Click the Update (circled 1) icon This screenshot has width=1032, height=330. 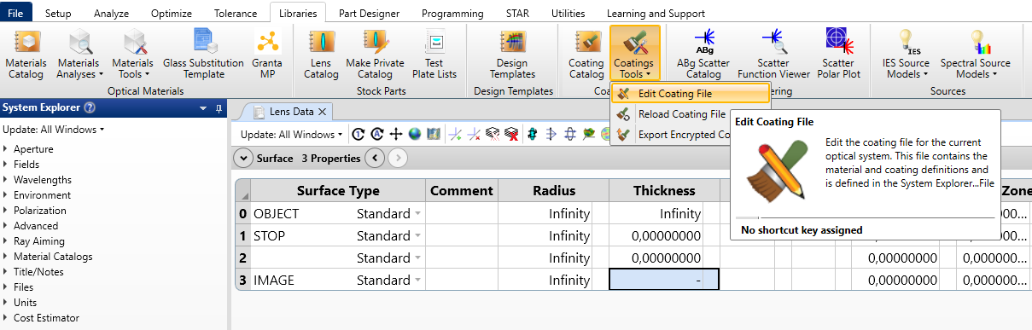(x=358, y=134)
